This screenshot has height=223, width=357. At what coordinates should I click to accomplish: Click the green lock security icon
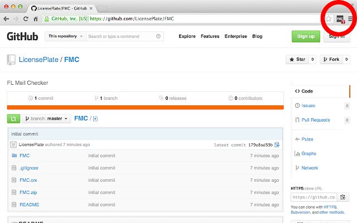(x=47, y=19)
